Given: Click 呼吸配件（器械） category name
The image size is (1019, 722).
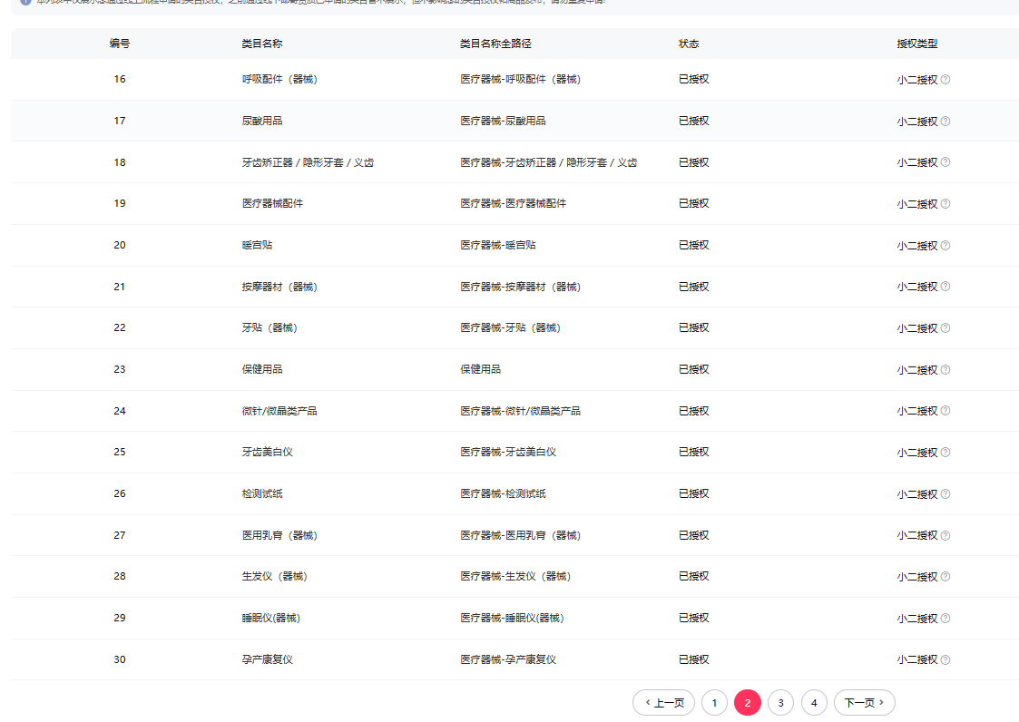Looking at the screenshot, I should (x=279, y=79).
